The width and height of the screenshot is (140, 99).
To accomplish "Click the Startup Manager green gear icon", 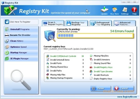I will point(7,53).
